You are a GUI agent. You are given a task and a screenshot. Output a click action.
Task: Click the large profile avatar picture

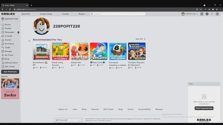click(x=41, y=26)
